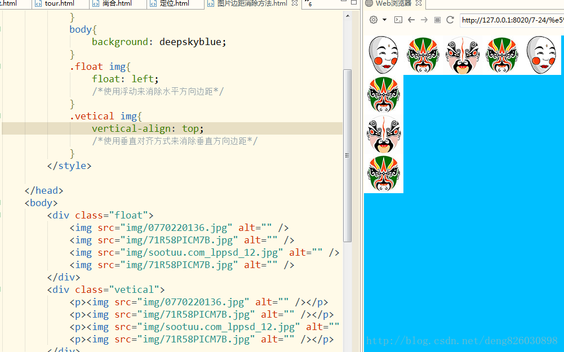Open the browser console icon
Screen dimensions: 564x352
[x=398, y=20]
